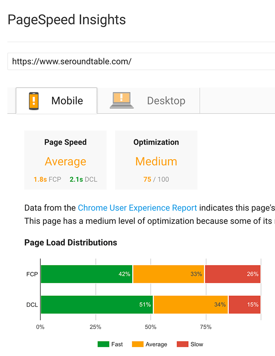Click the orange Average page speed rating

[x=65, y=162]
